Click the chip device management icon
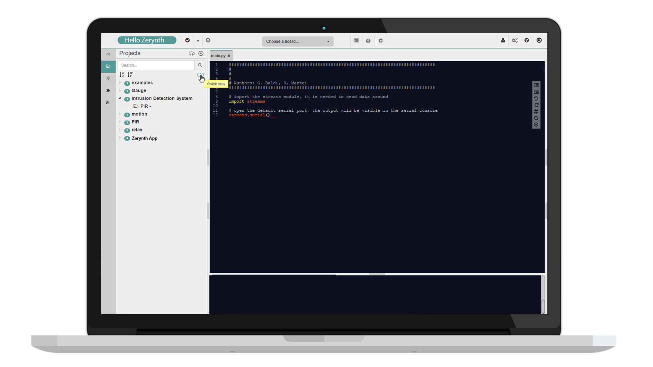Viewport: 653px width, 367px height. pos(381,41)
